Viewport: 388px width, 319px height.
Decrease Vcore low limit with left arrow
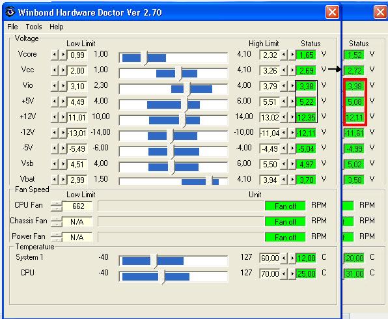click(55, 55)
